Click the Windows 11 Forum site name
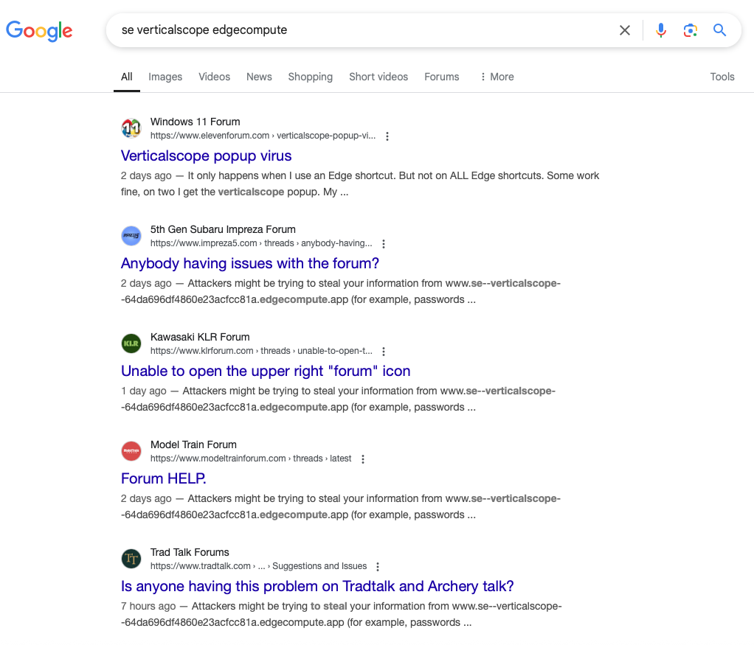The image size is (754, 645). pyautogui.click(x=196, y=122)
